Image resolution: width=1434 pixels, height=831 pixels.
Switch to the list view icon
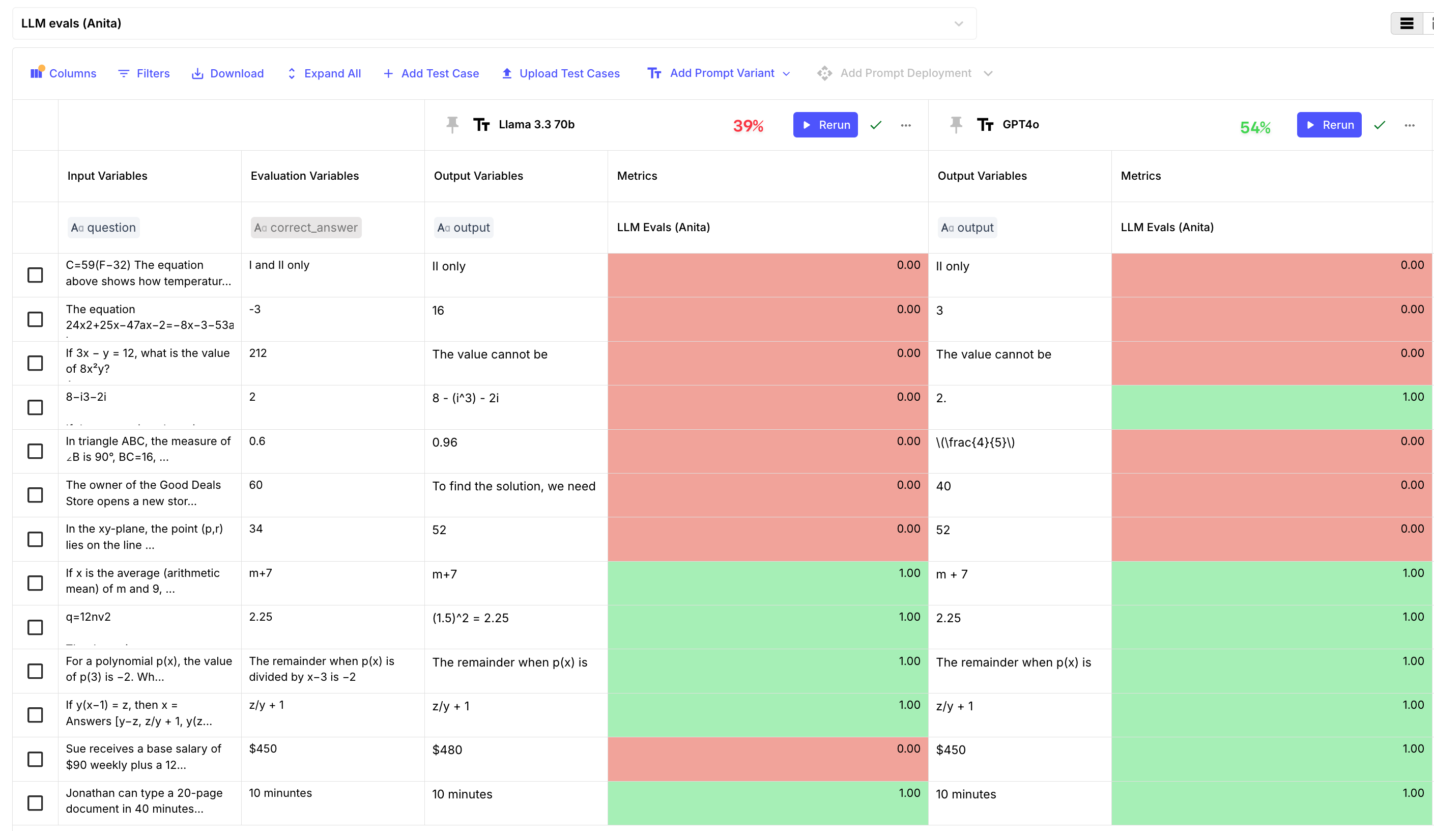1407,23
